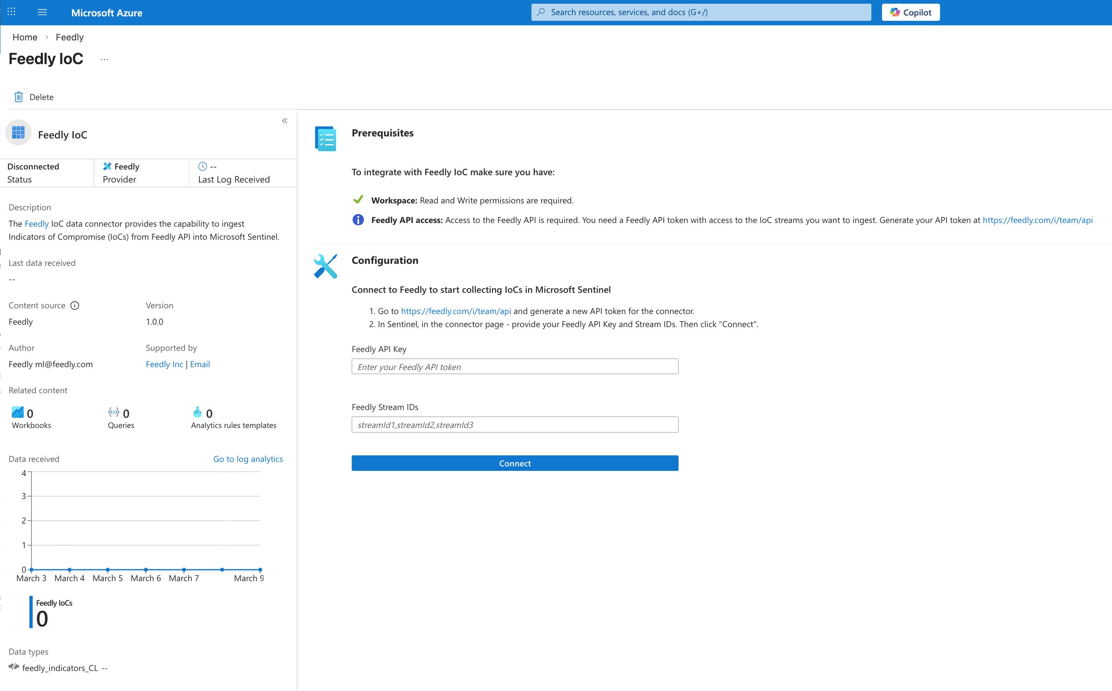1112x691 pixels.
Task: Click the Delete trash icon
Action: [x=18, y=97]
